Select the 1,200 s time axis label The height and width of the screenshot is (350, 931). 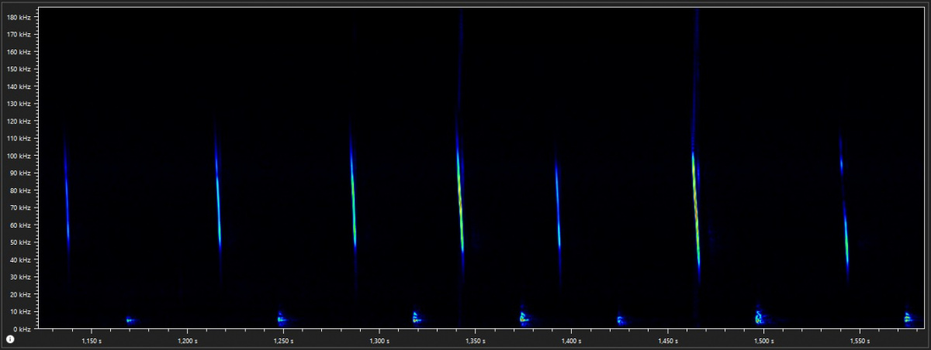(x=187, y=341)
